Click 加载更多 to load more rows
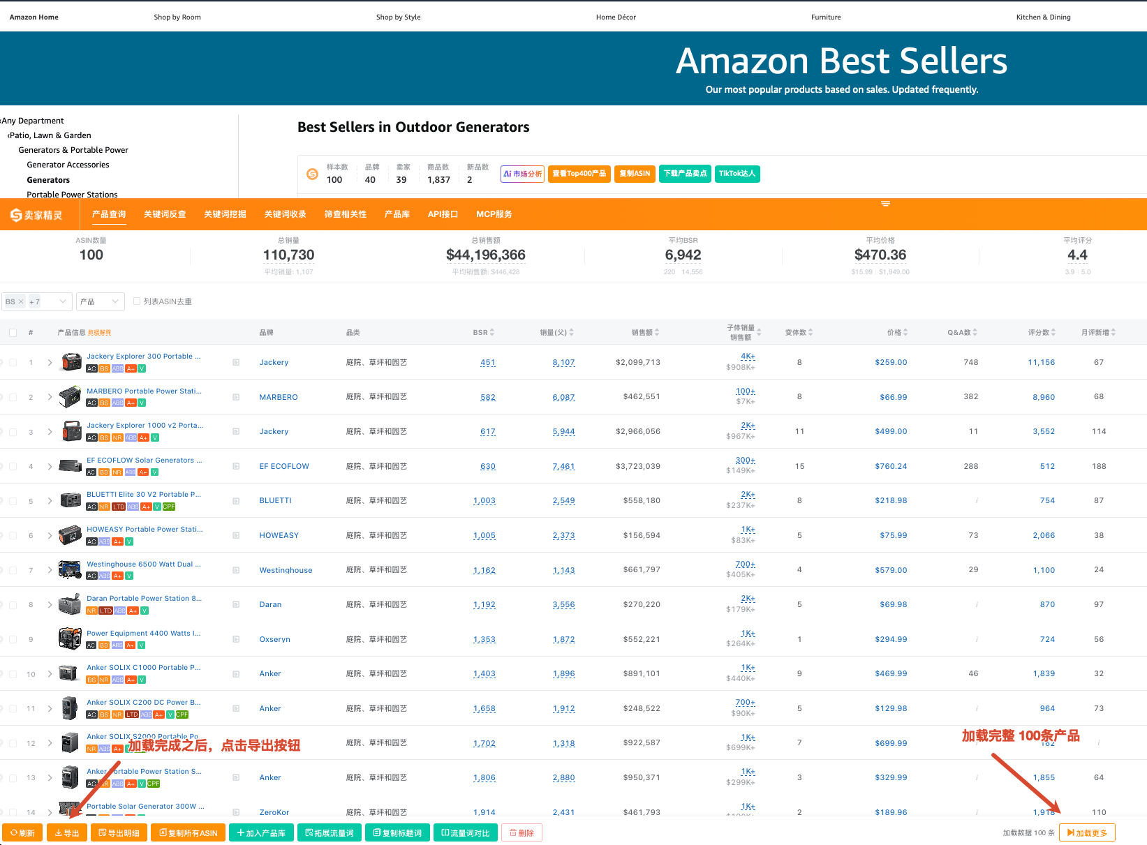The width and height of the screenshot is (1147, 845). (x=1087, y=833)
